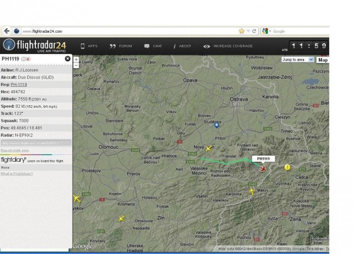Click yellow aircraft icon near Novy Jicin
Screen dimensions: 353x254
coord(209,148)
